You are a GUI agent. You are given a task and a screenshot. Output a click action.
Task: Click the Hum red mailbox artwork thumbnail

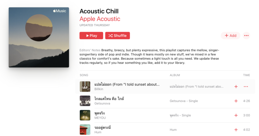pyautogui.click(x=85, y=130)
